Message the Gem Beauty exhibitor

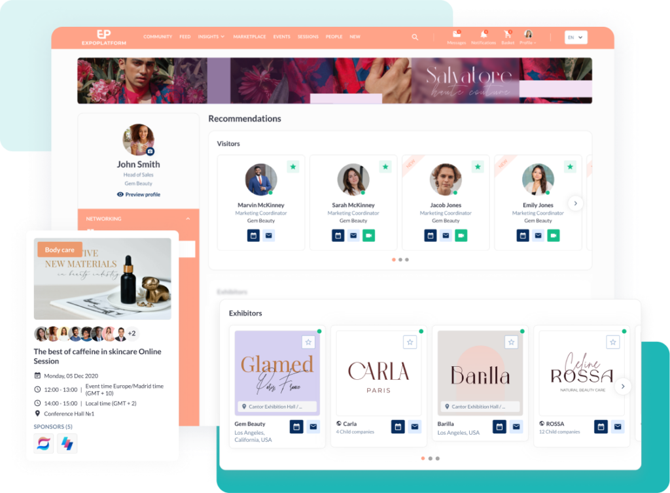(x=313, y=427)
